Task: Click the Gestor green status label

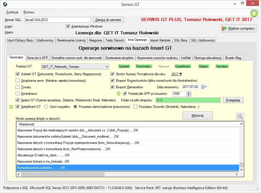Action: coord(204,66)
